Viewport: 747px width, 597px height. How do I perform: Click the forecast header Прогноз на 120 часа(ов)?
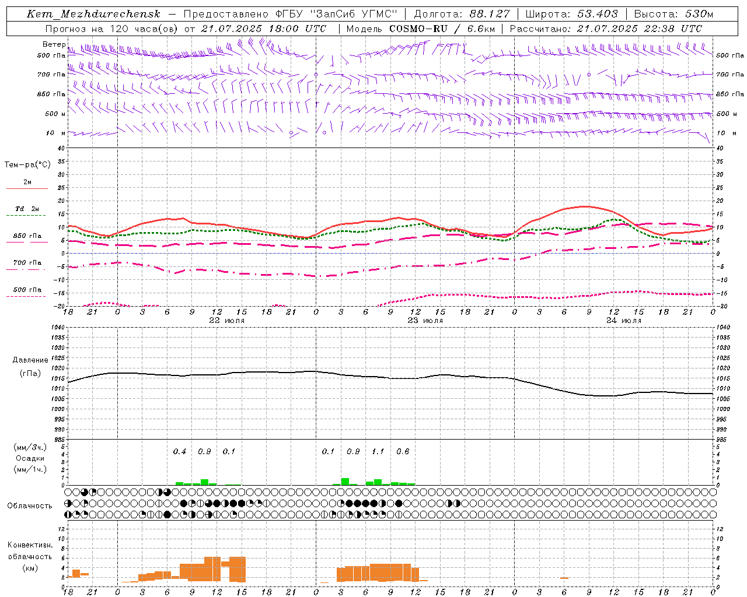(x=112, y=29)
